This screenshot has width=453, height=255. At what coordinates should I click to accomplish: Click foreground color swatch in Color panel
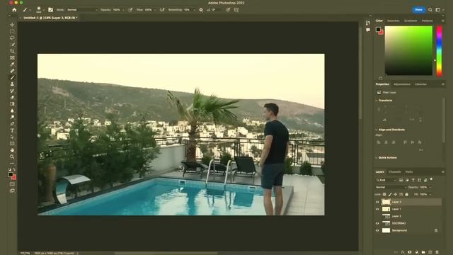[x=378, y=30]
